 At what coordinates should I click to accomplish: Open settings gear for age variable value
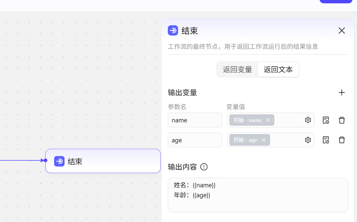[x=308, y=140]
